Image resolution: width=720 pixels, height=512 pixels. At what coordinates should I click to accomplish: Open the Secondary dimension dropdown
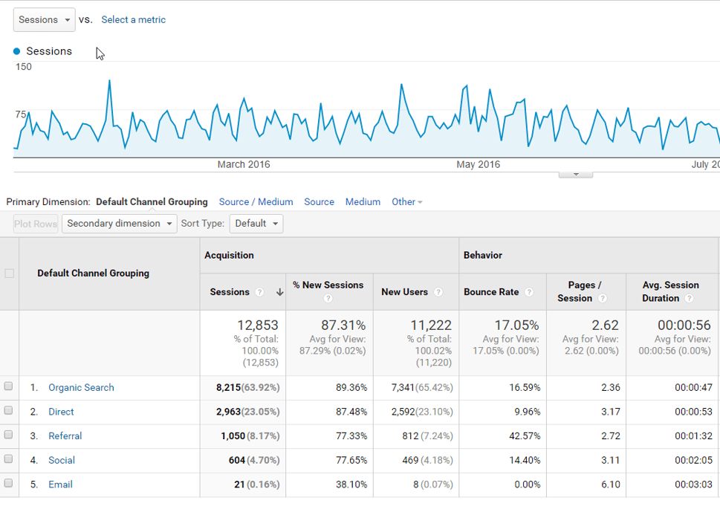click(x=120, y=224)
